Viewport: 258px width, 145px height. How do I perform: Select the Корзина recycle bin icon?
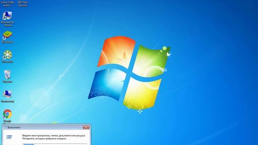pos(7,76)
